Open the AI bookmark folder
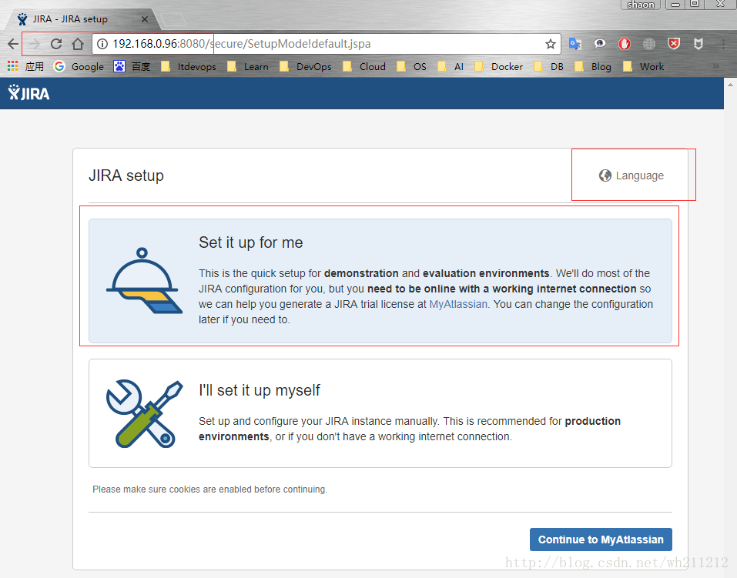 tap(451, 67)
